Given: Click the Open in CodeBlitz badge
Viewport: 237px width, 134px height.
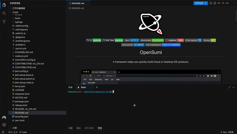Looking at the screenshot, I should (x=163, y=45).
